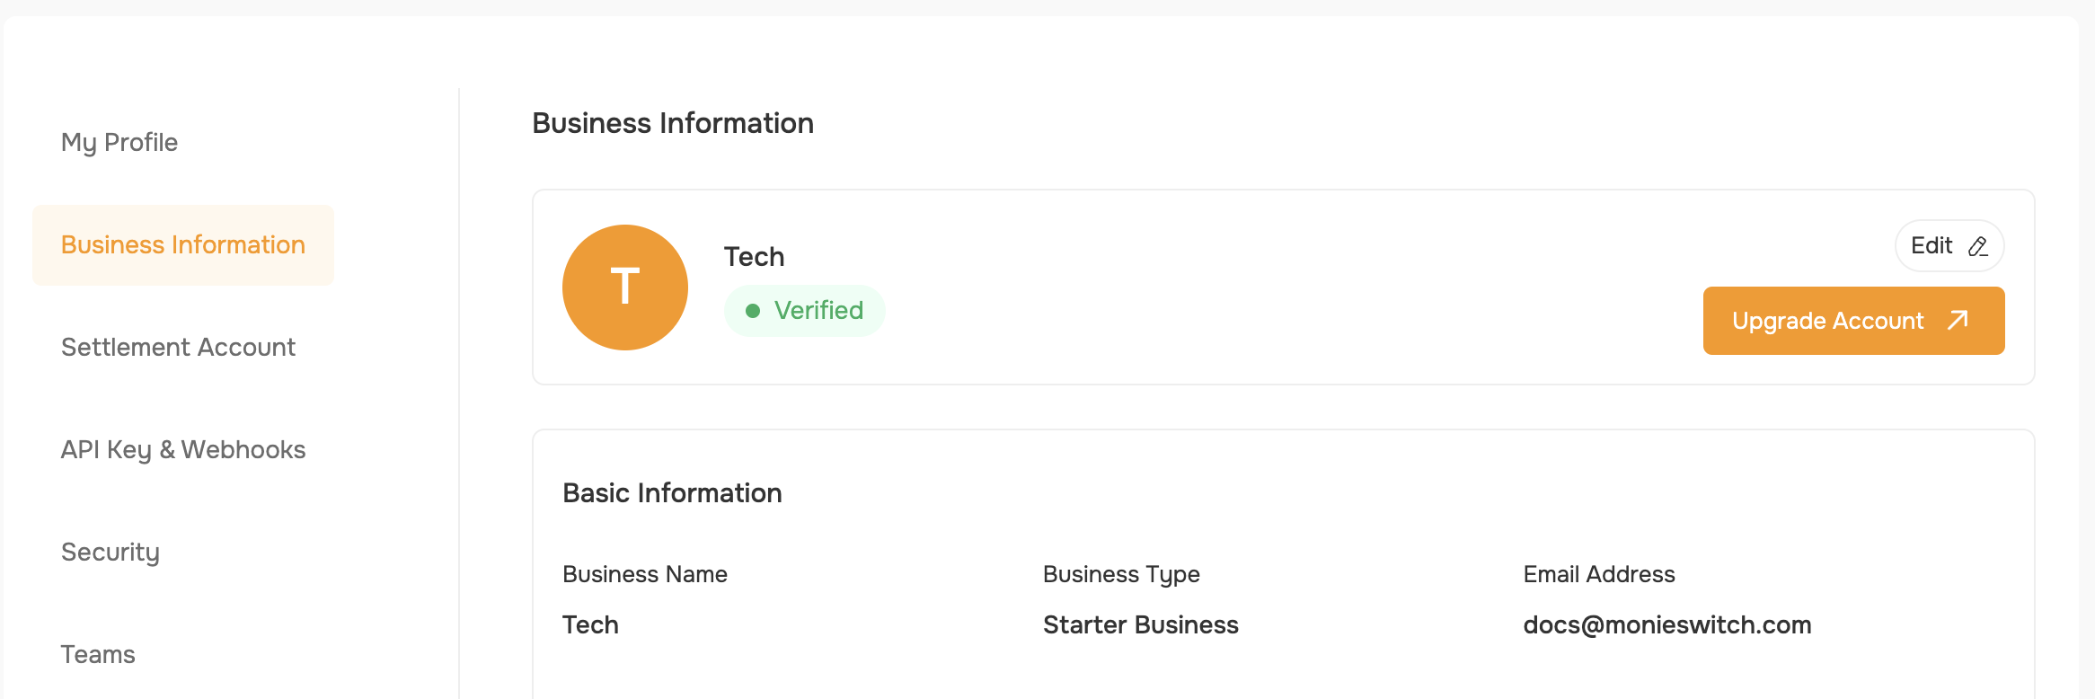Click the Upgrade Account button
Screen dimensions: 2095x699
pos(1853,321)
